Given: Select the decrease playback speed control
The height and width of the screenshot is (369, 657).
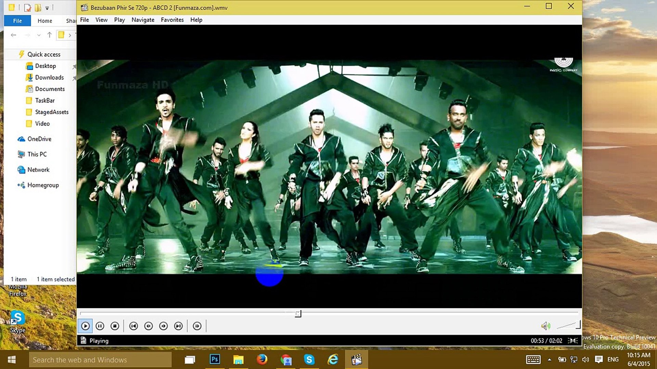Looking at the screenshot, I should point(149,326).
